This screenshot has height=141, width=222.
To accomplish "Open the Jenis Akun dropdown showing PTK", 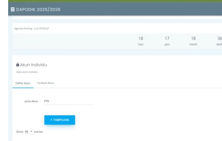I will click(69, 101).
